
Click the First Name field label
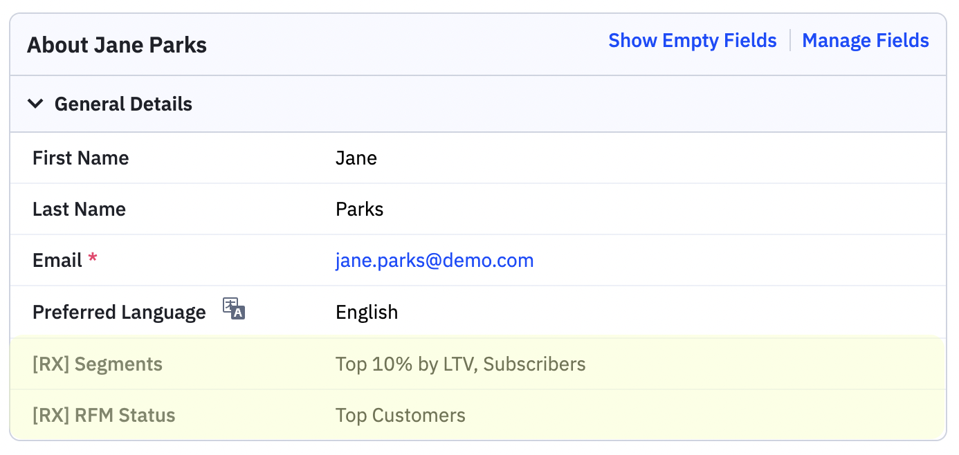[x=80, y=158]
